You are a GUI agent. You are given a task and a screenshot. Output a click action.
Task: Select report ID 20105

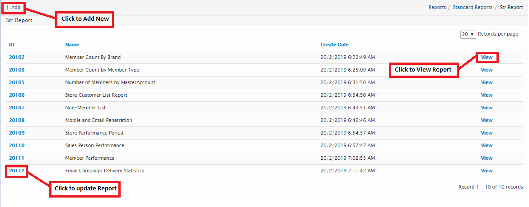pyautogui.click(x=17, y=82)
